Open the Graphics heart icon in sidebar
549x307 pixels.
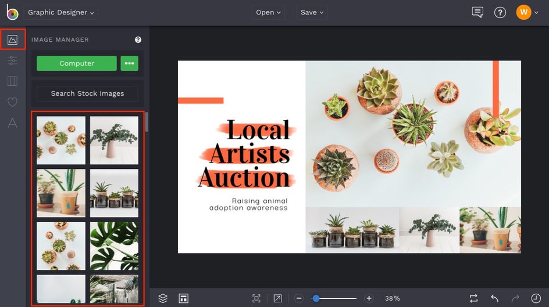[12, 102]
